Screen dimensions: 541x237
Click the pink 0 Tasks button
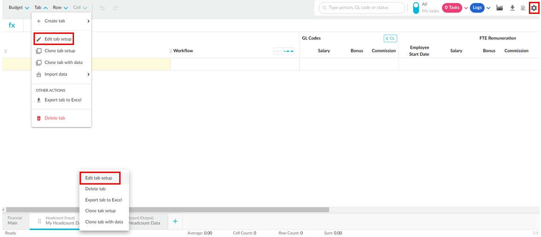click(452, 8)
